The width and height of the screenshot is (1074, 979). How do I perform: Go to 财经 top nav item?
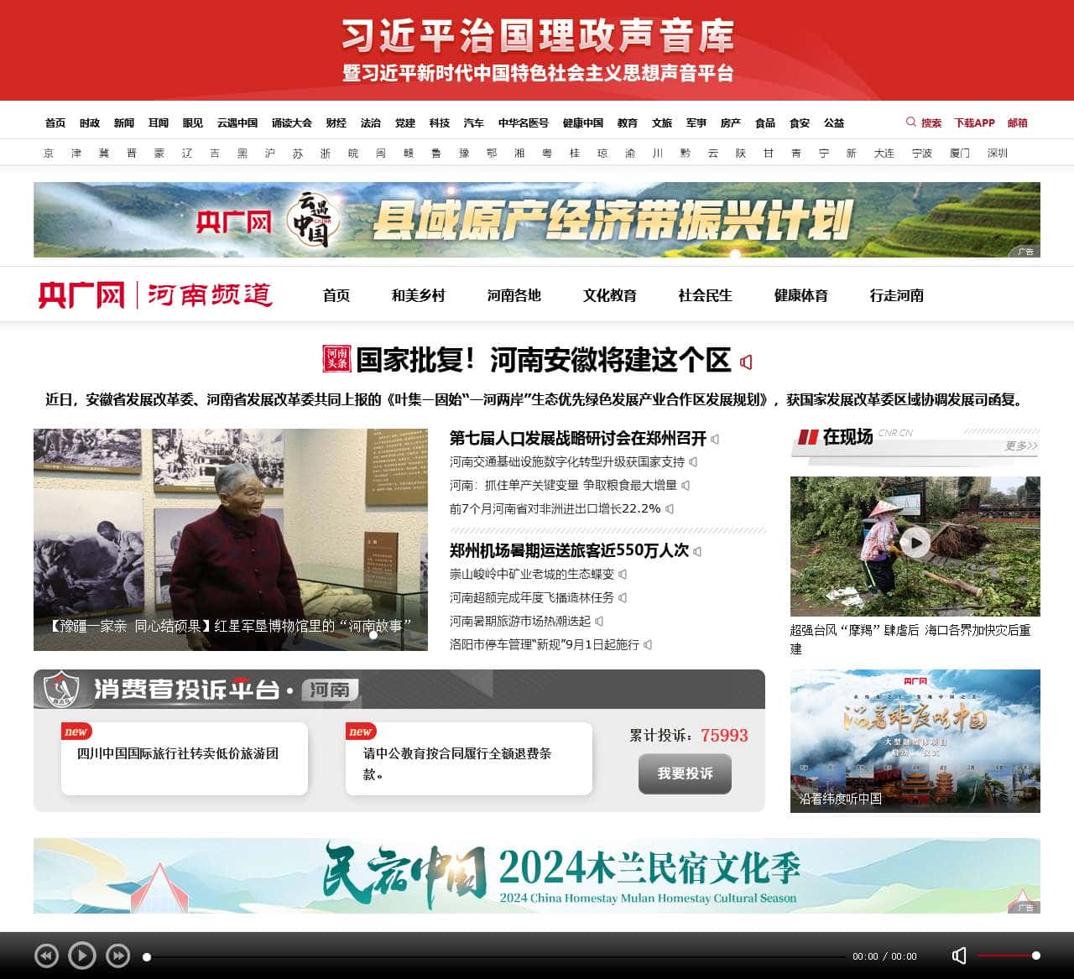(x=336, y=122)
